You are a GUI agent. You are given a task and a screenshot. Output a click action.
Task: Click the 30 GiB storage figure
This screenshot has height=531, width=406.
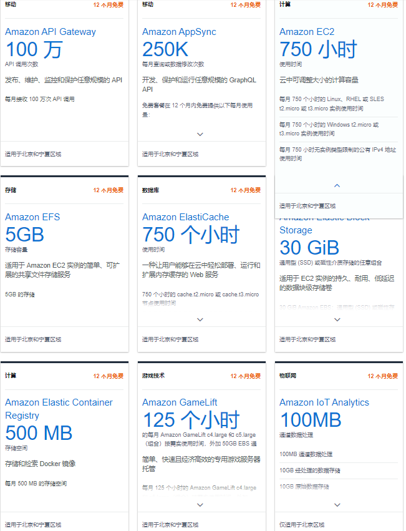(309, 248)
